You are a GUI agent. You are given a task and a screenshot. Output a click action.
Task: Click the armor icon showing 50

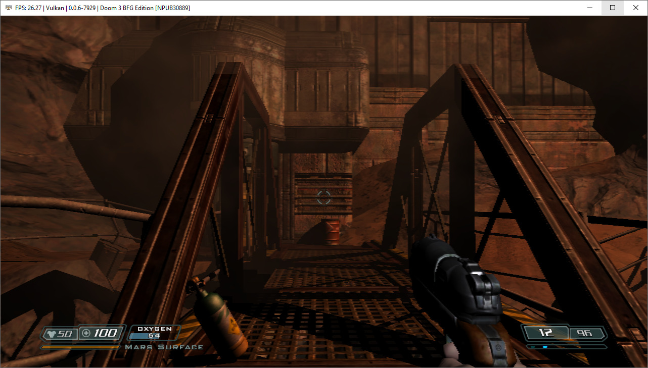[52, 334]
